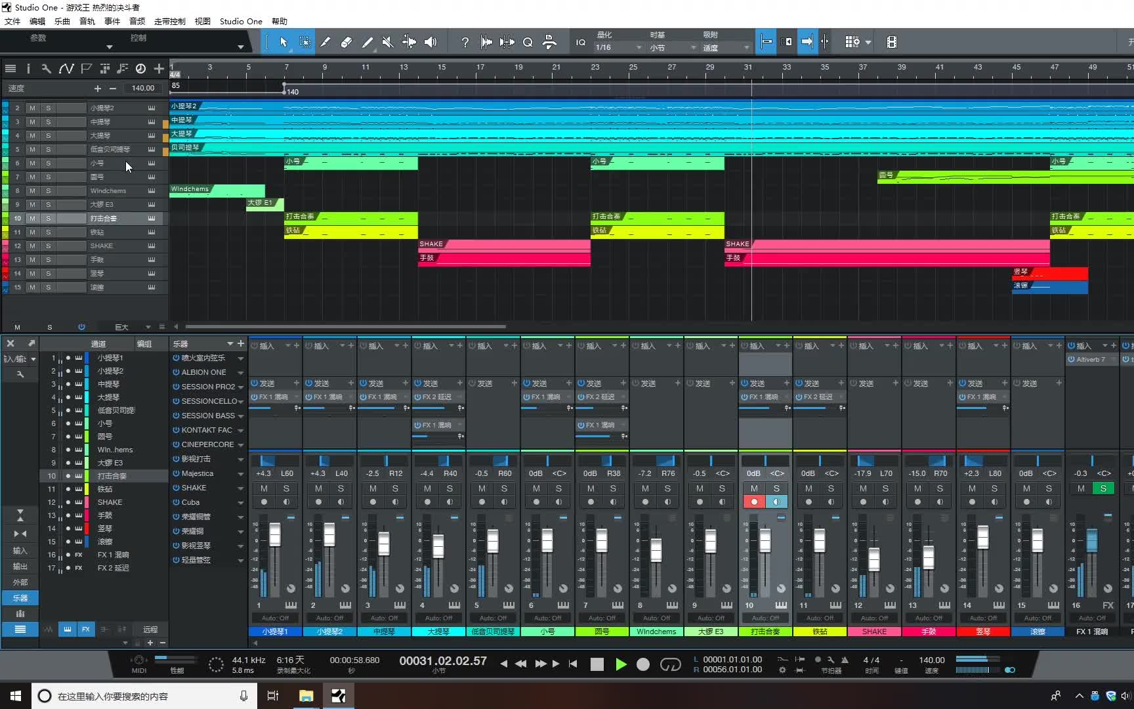
Task: Open the 适度 snap dropdown
Action: pos(726,47)
